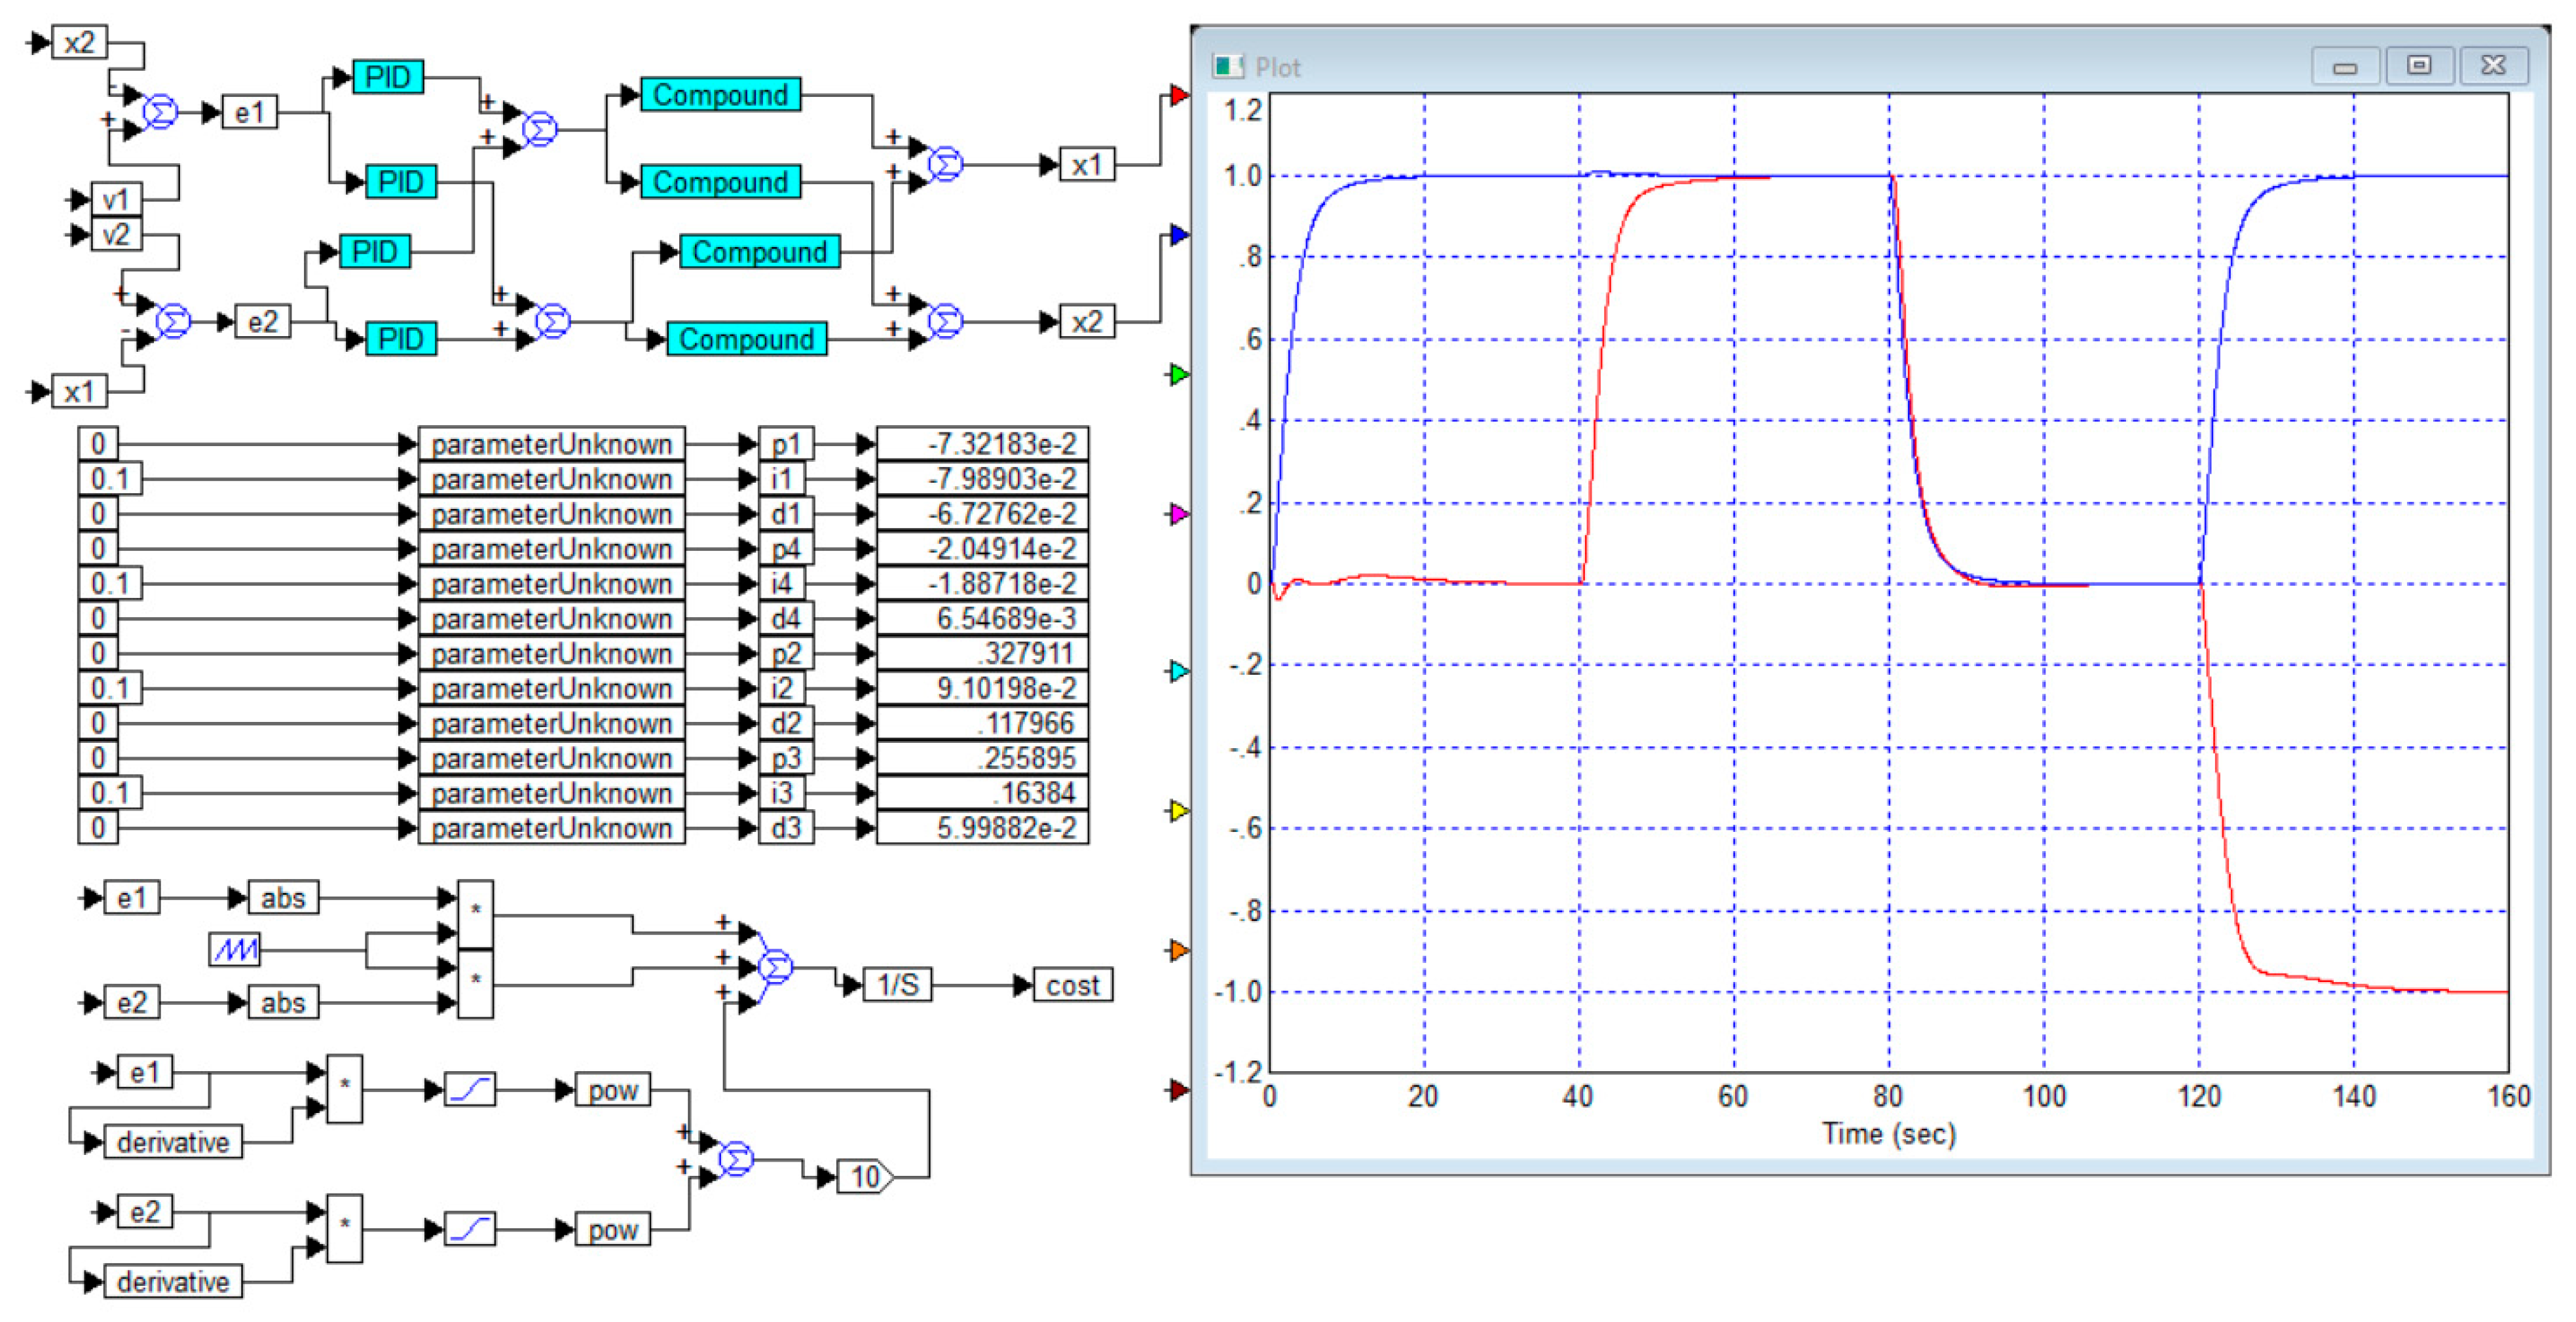
Task: Click the red plot input connector
Action: click(x=1179, y=95)
